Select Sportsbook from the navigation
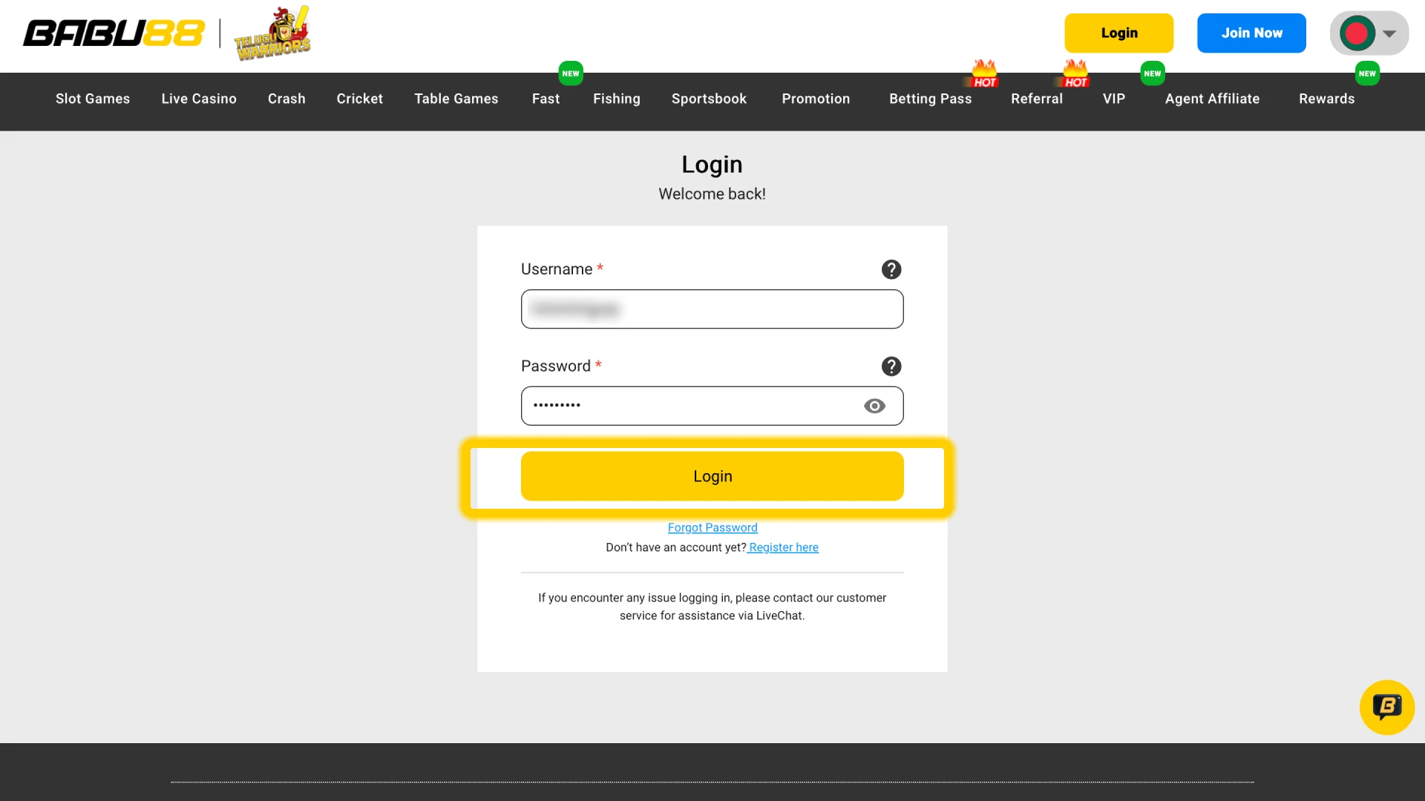Screen dimensions: 1425x801 pyautogui.click(x=709, y=99)
